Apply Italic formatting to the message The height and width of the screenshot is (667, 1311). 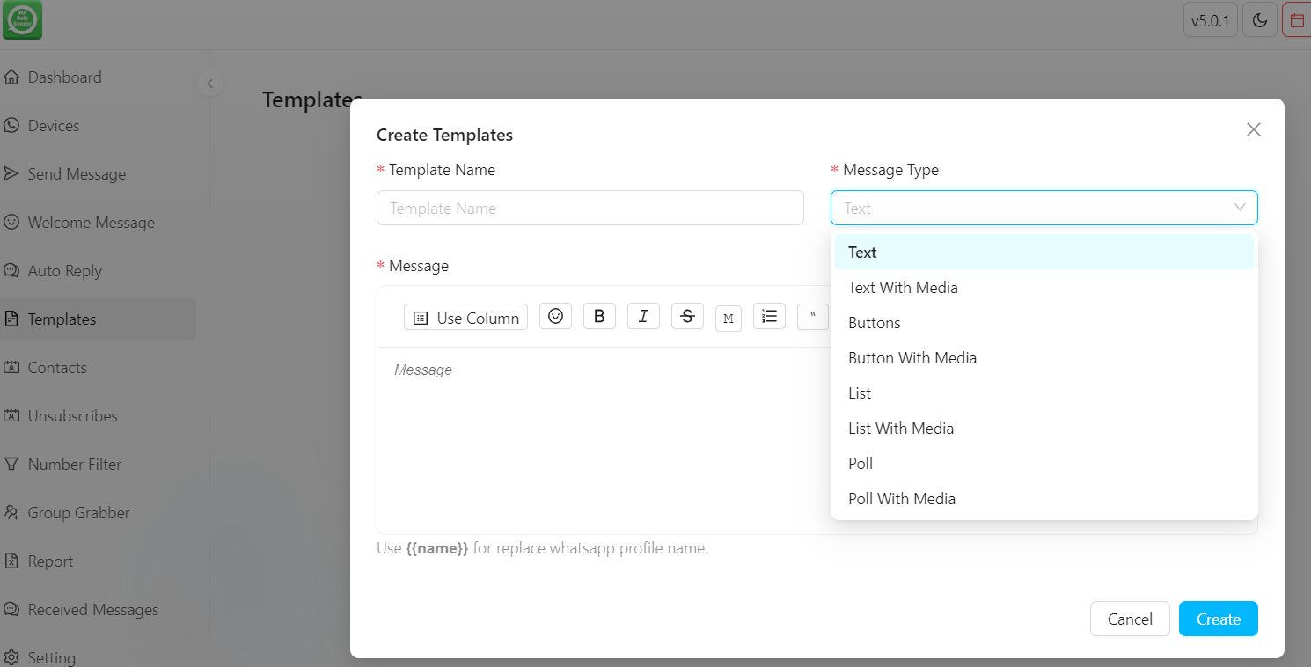point(643,316)
